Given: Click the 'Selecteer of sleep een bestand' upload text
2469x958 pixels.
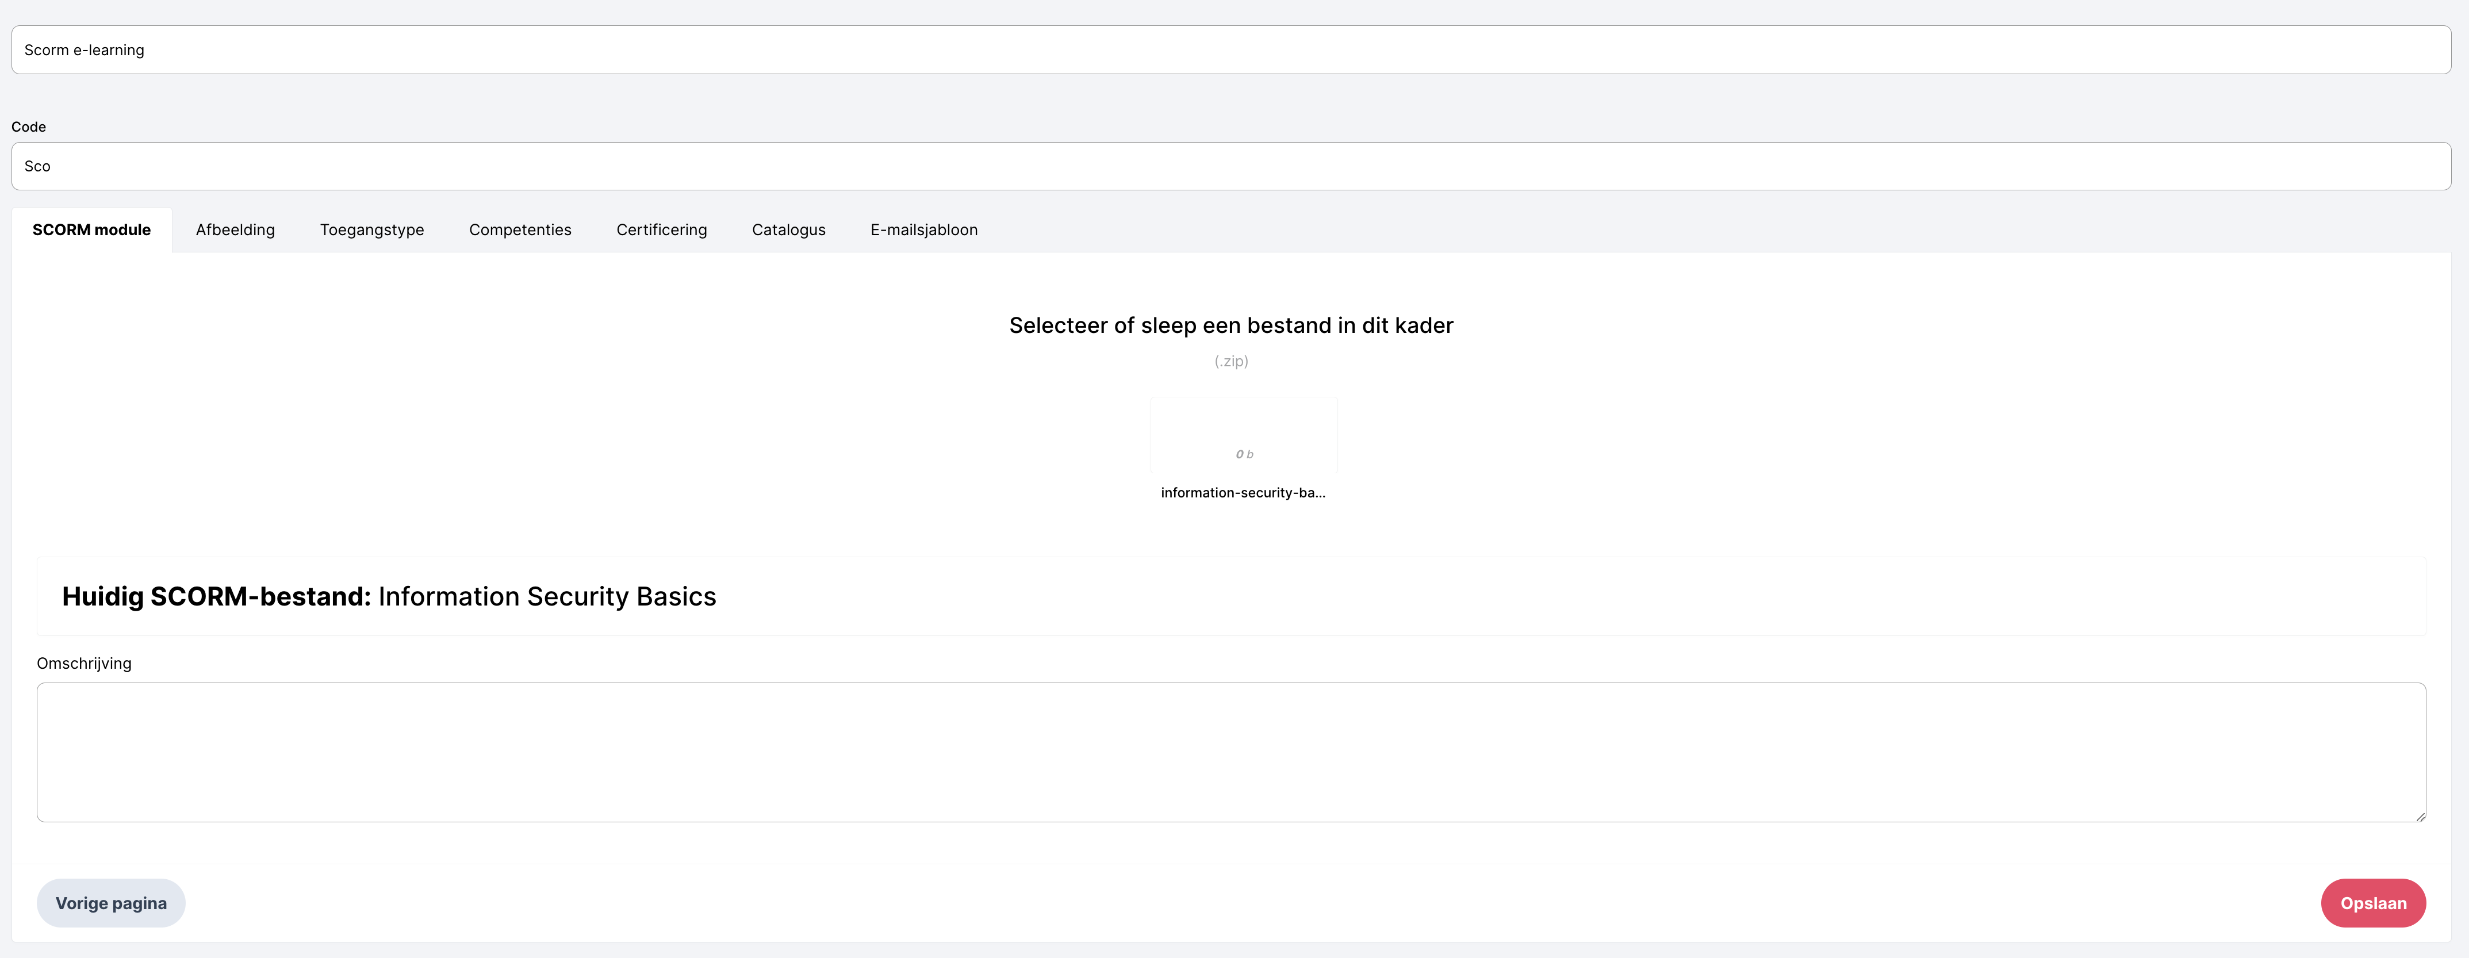Looking at the screenshot, I should (x=1230, y=326).
